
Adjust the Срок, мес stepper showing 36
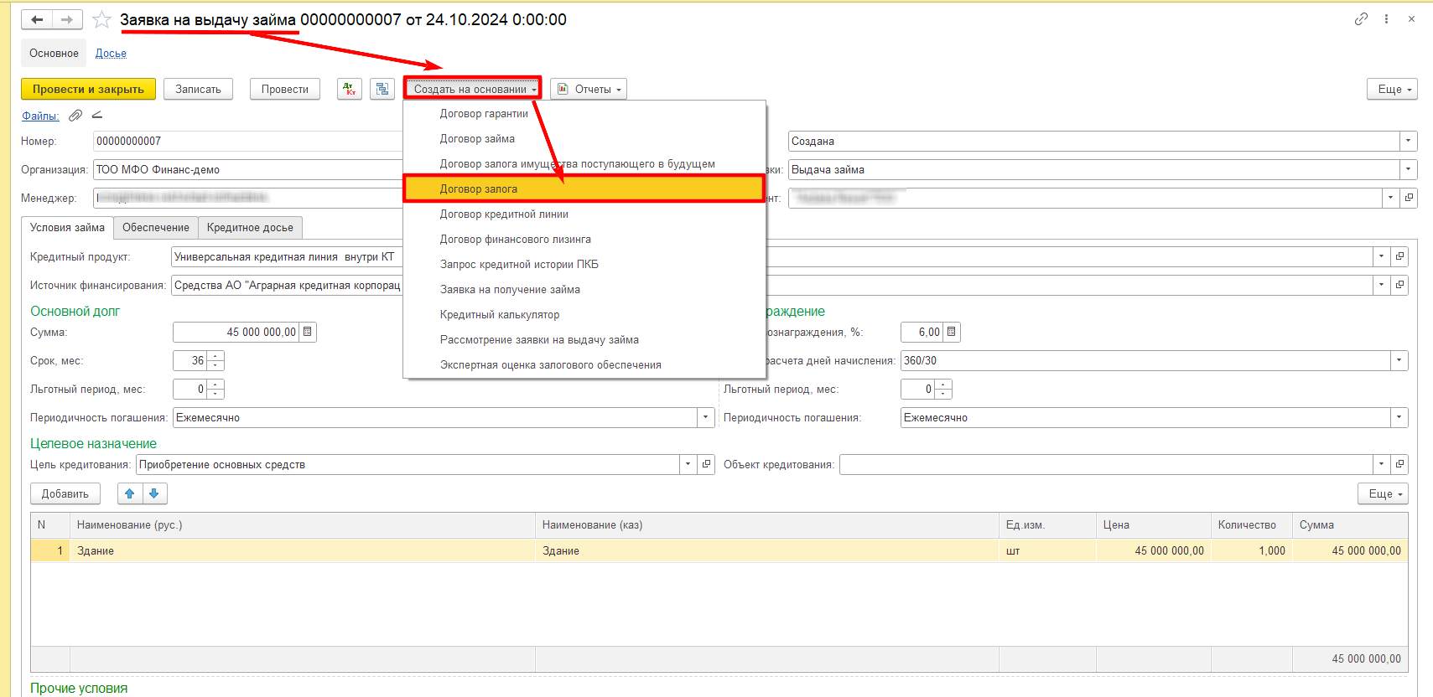click(x=215, y=360)
